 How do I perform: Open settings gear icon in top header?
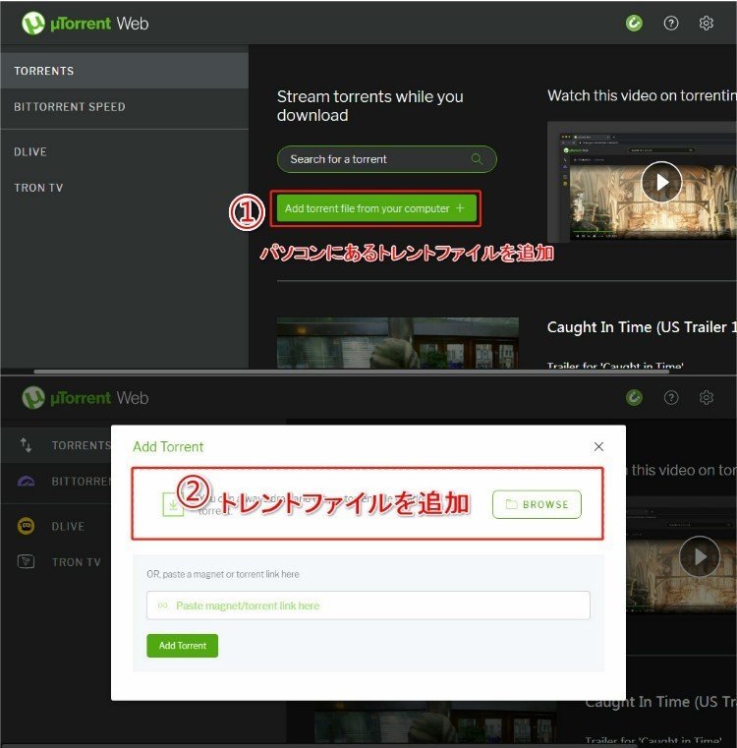pyautogui.click(x=706, y=23)
